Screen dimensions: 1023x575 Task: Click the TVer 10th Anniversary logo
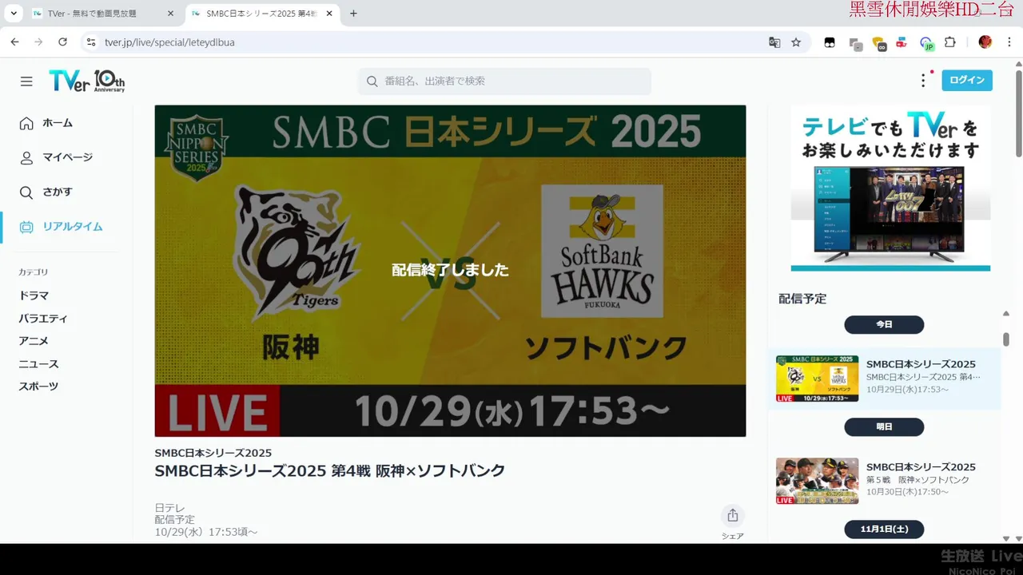click(86, 81)
